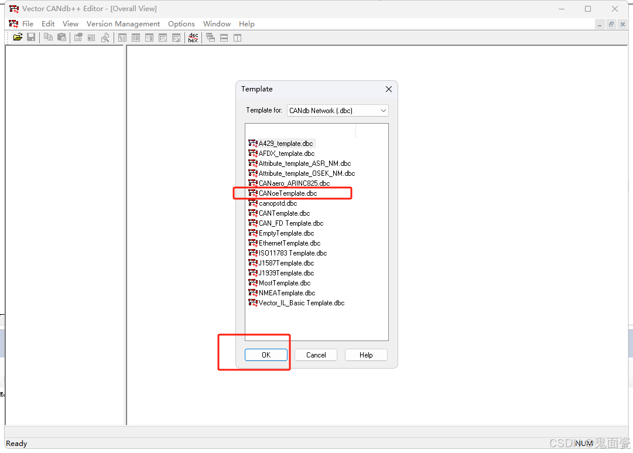633x453 pixels.
Task: Select J1939Template.dbc in the list
Action: (x=282, y=273)
